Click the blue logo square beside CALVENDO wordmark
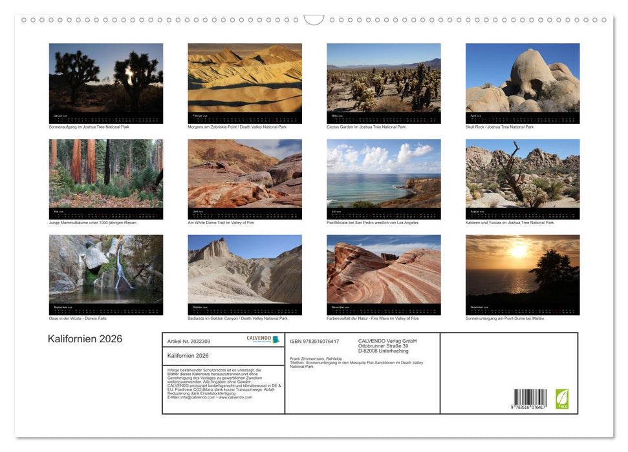This screenshot has width=628, height=452. click(x=276, y=338)
